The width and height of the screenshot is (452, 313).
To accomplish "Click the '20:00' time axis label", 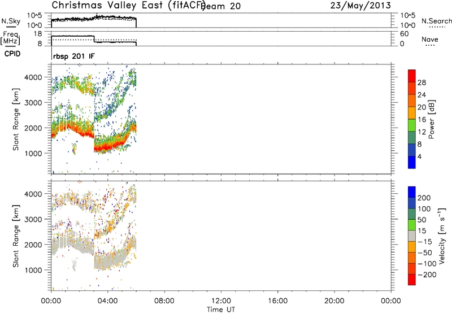I will 334,301.
